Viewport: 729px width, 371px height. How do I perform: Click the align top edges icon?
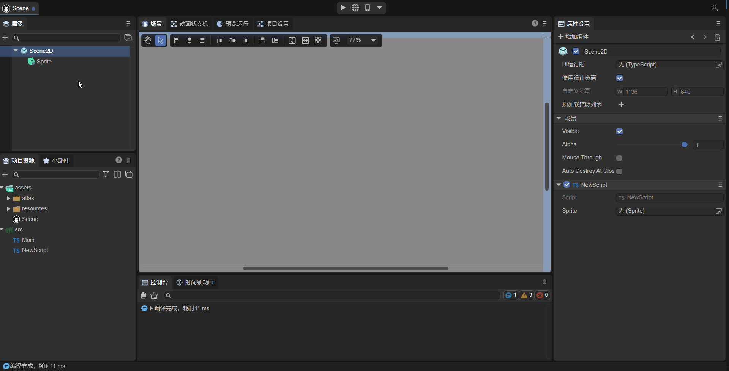[x=219, y=40]
